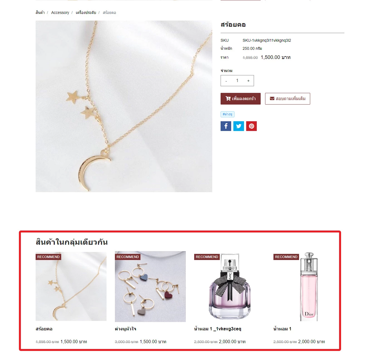Navigate to Accessory breadcrumb
Viewport: 380px width, 359px height.
tap(60, 13)
